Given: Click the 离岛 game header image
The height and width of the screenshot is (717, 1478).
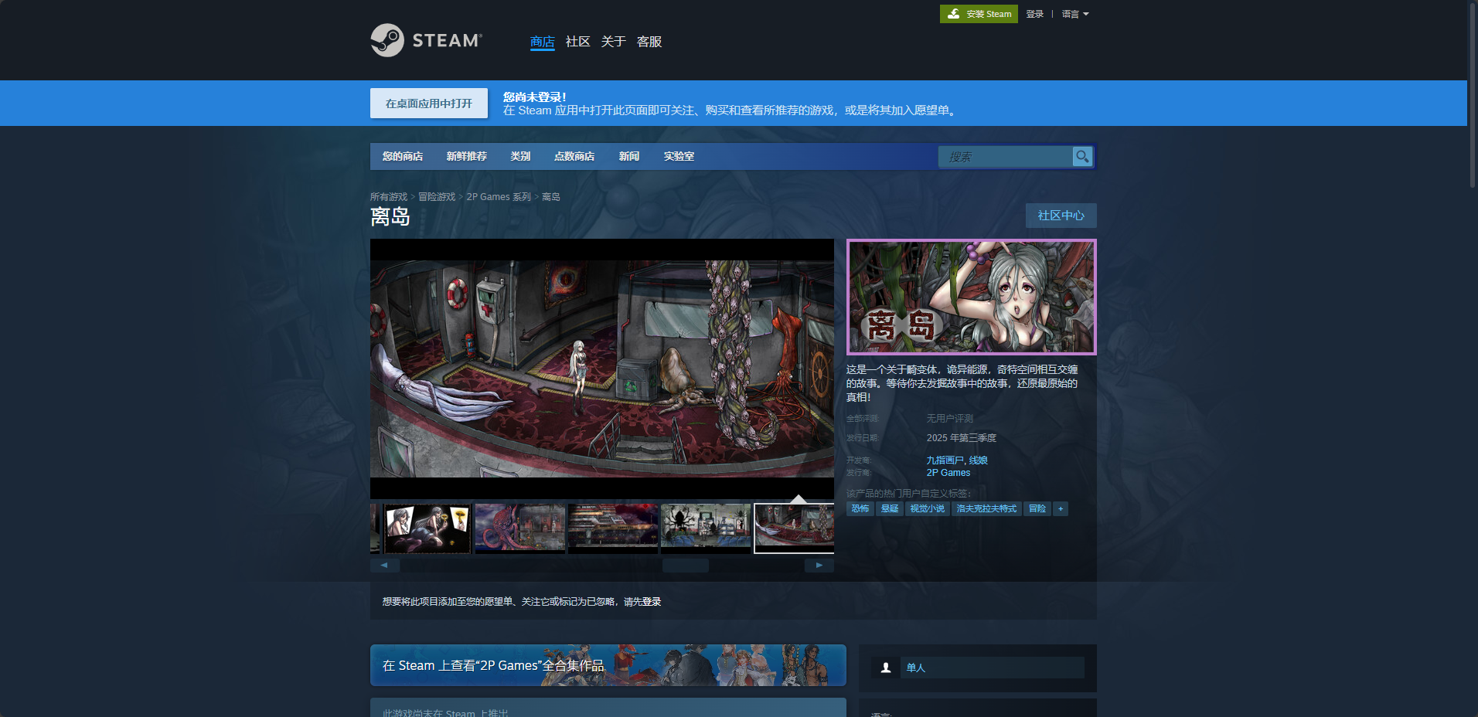Looking at the screenshot, I should pyautogui.click(x=972, y=297).
